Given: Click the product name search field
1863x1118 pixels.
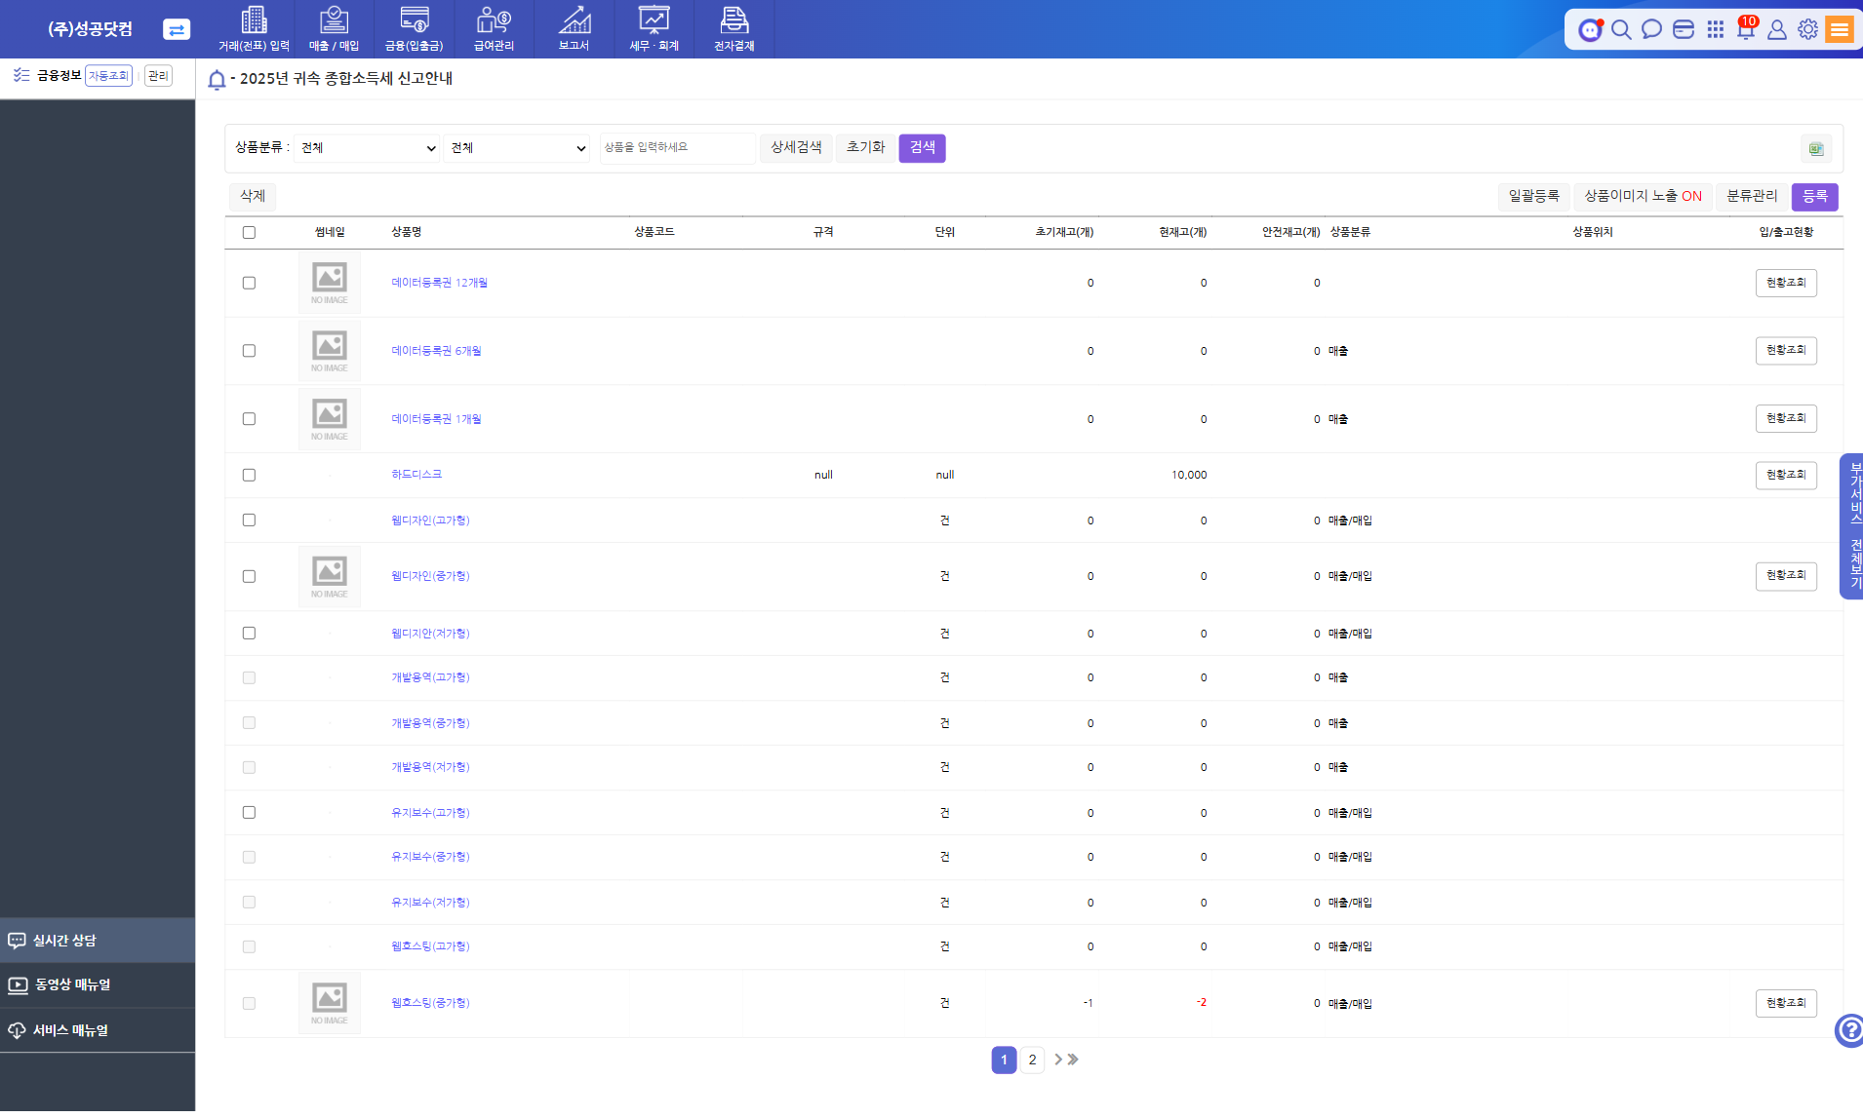Looking at the screenshot, I should click(677, 147).
